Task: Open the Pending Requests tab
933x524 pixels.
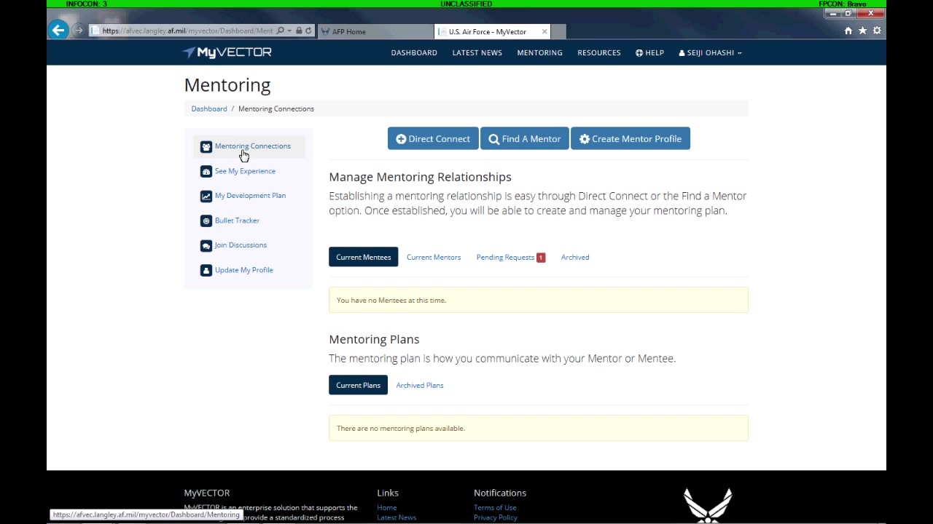Action: click(x=505, y=258)
